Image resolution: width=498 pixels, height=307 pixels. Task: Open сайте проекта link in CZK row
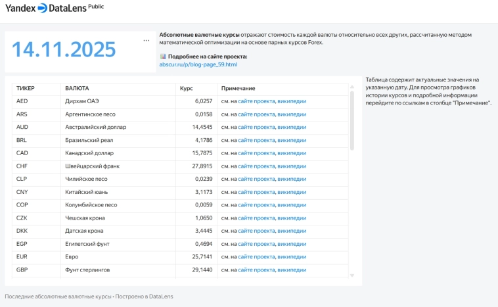(x=256, y=218)
